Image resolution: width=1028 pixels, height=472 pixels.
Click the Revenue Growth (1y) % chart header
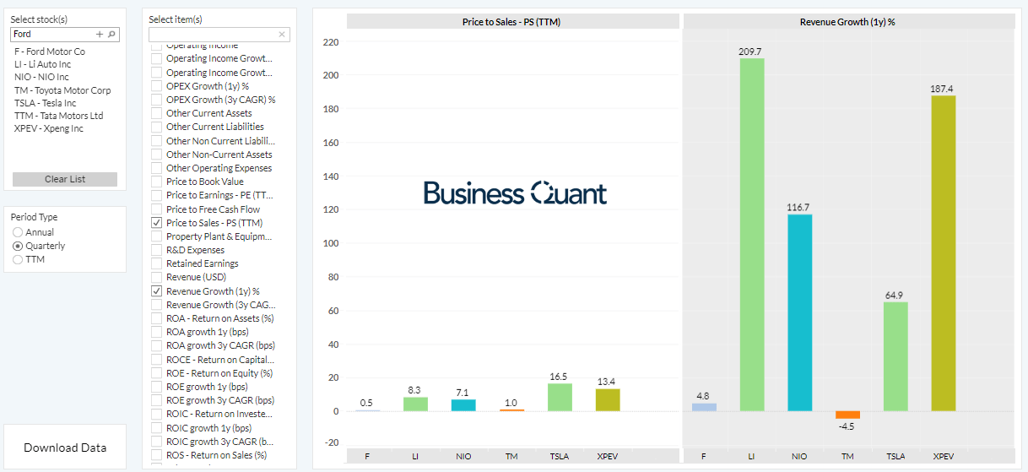848,22
